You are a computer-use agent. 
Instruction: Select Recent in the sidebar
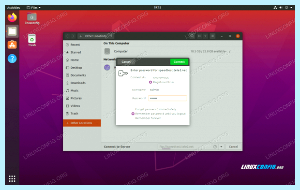82,44
